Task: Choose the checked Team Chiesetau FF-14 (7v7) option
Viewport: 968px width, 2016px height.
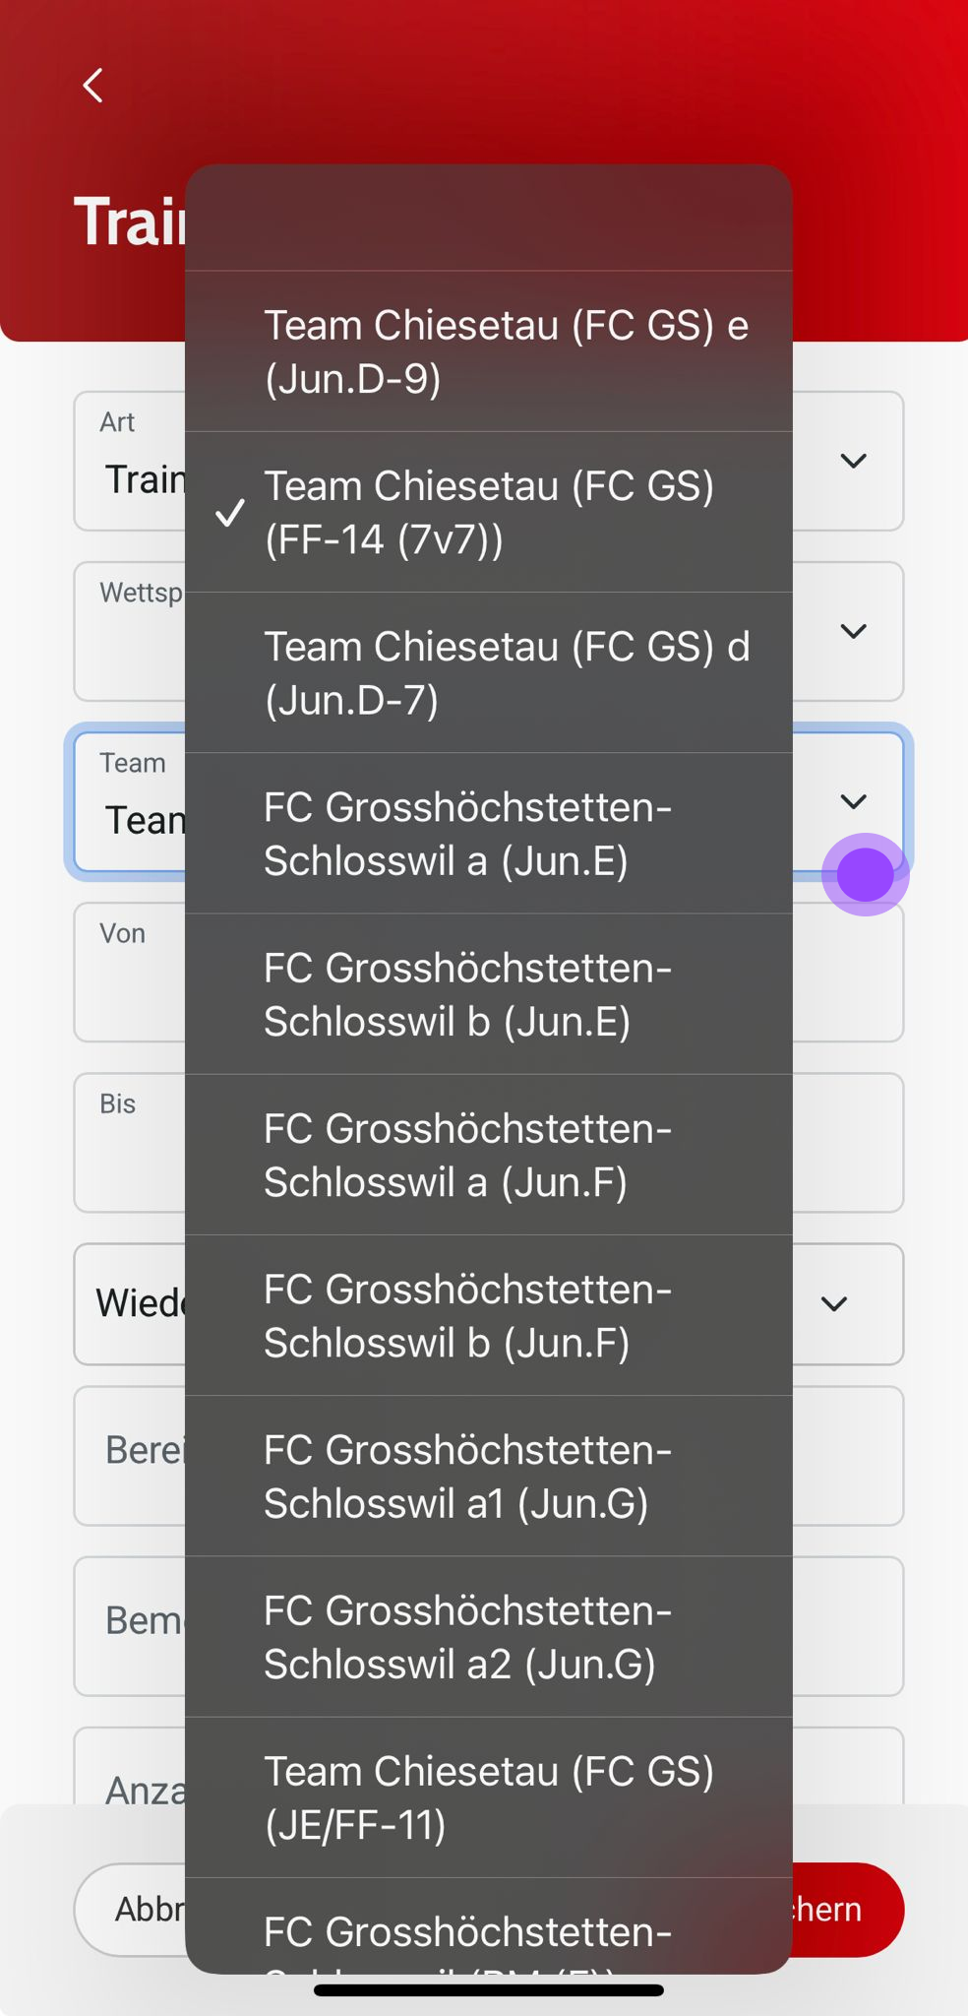Action: tap(489, 512)
